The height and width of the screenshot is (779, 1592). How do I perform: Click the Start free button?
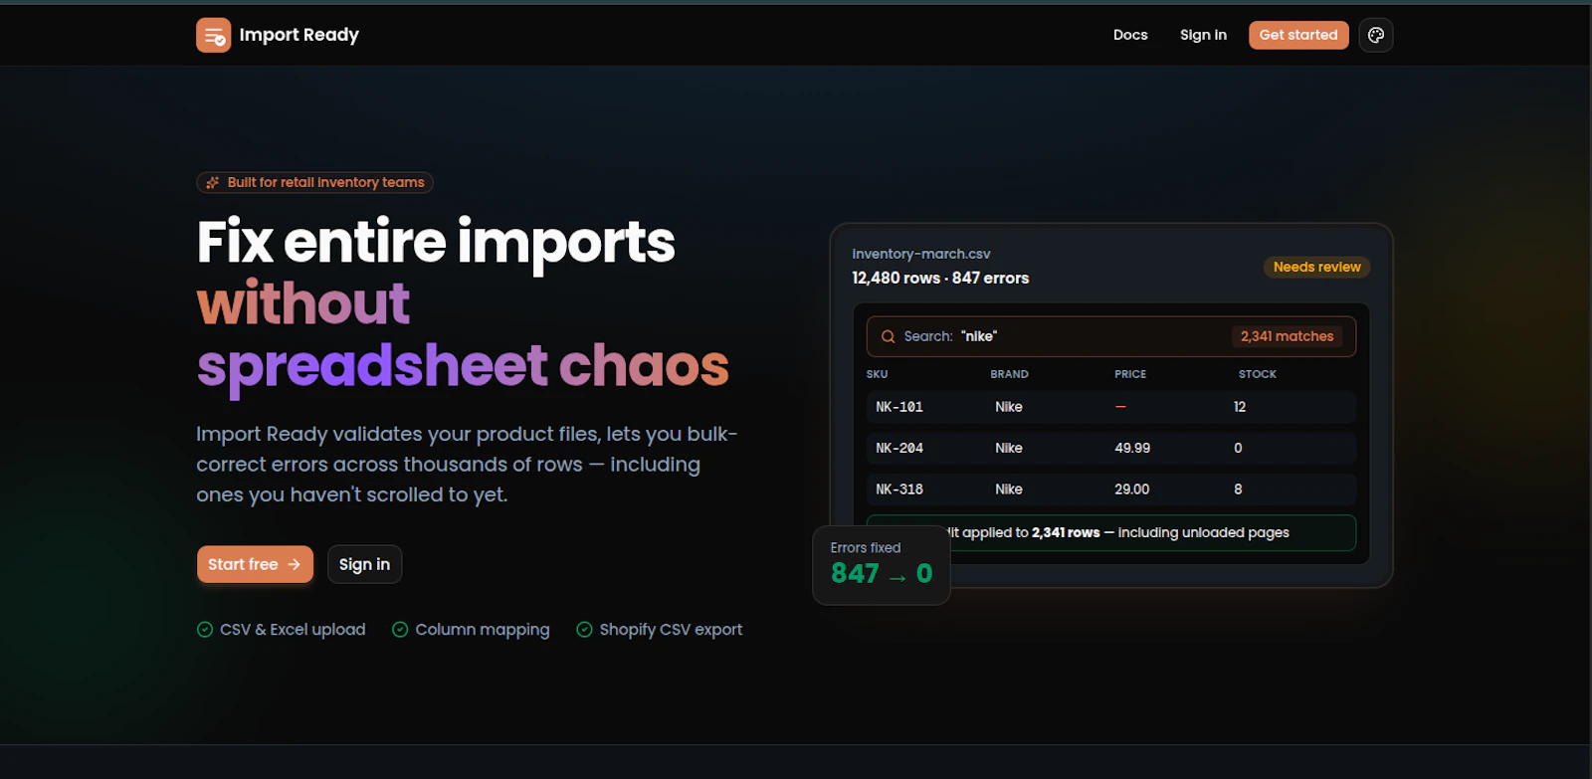tap(255, 564)
